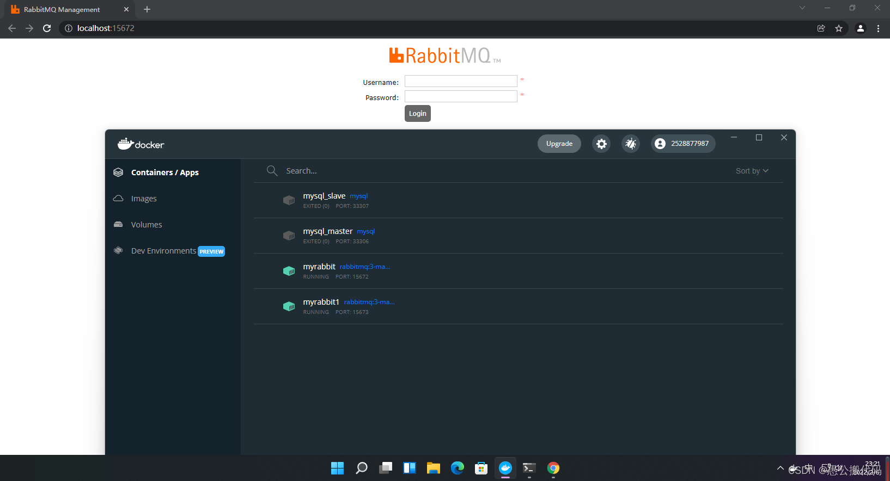The height and width of the screenshot is (481, 890).
Task: Click the RabbitMQ logo
Action: point(444,55)
